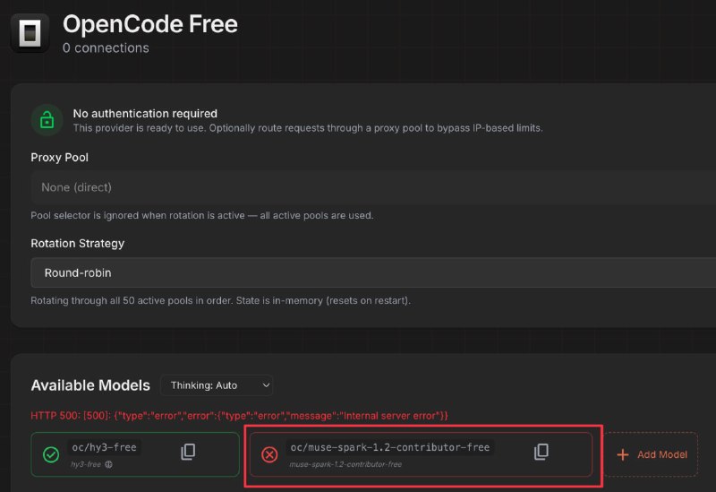The width and height of the screenshot is (716, 492).
Task: Click the 0 connections text
Action: pyautogui.click(x=106, y=48)
